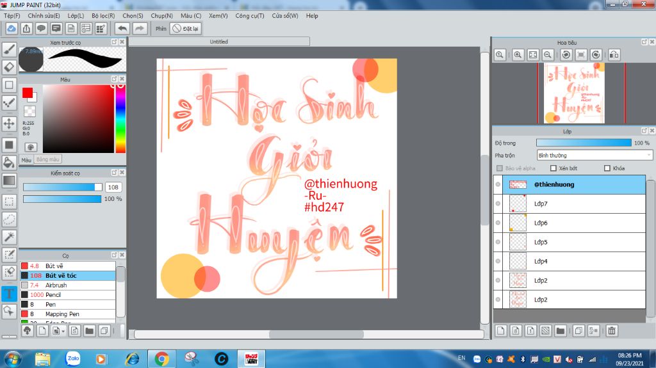656x368 pixels.
Task: Select the Operation polygon-cursor tool
Action: 9,310
